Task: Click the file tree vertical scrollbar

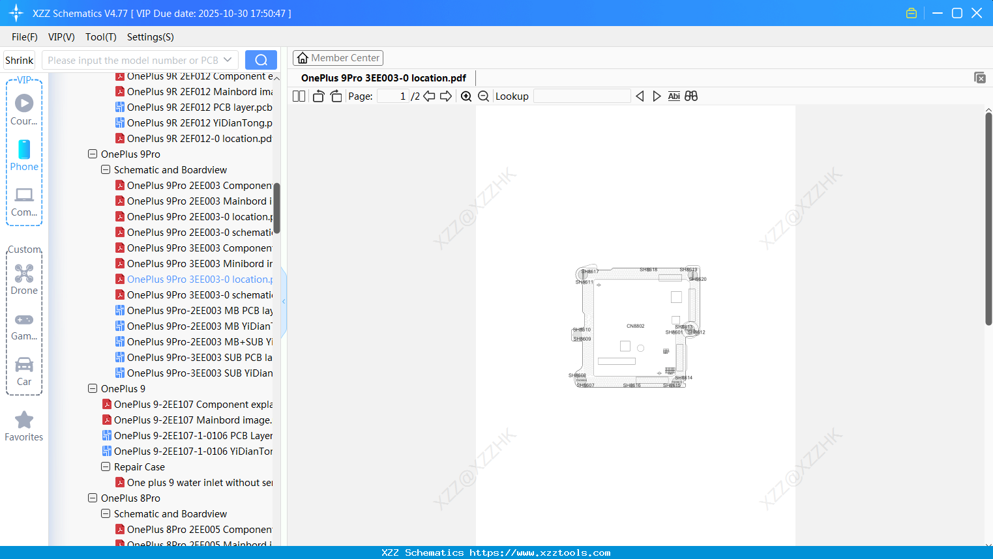Action: tap(276, 208)
